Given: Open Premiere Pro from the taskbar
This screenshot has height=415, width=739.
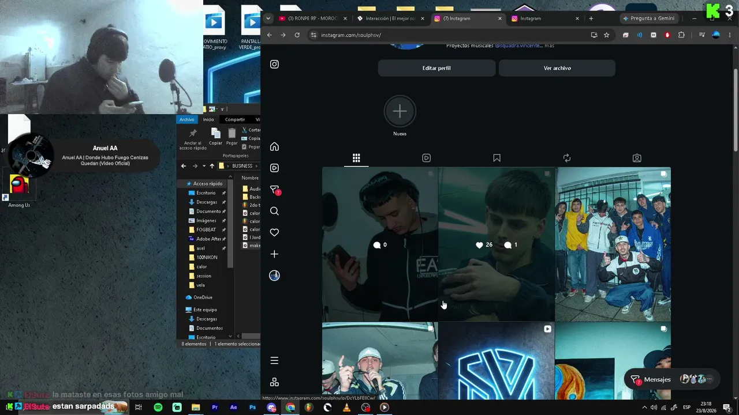Looking at the screenshot, I should (x=215, y=408).
